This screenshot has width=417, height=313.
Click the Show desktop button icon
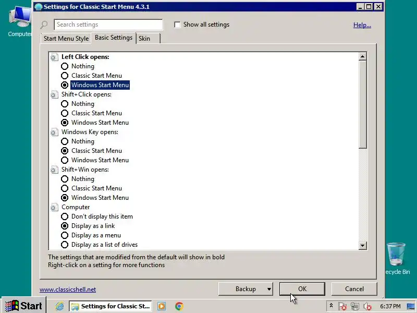point(411,306)
